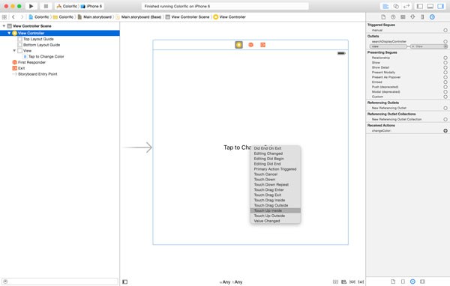Image resolution: width=450 pixels, height=286 pixels.
Task: Click the First Responder dock icon on canvas
Action: 250,45
